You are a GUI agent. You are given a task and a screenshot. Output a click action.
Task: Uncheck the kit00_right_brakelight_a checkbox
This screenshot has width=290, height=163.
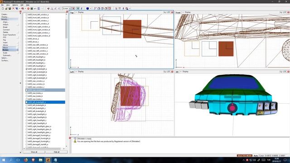pyautogui.click(x=27, y=69)
